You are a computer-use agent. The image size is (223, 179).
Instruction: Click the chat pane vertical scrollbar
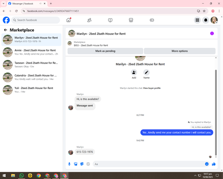[x=216, y=113]
